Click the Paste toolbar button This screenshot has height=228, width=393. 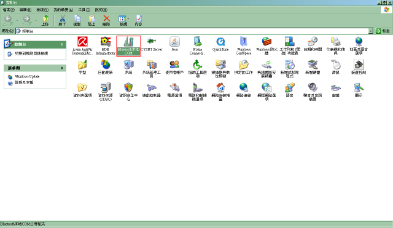(x=91, y=20)
